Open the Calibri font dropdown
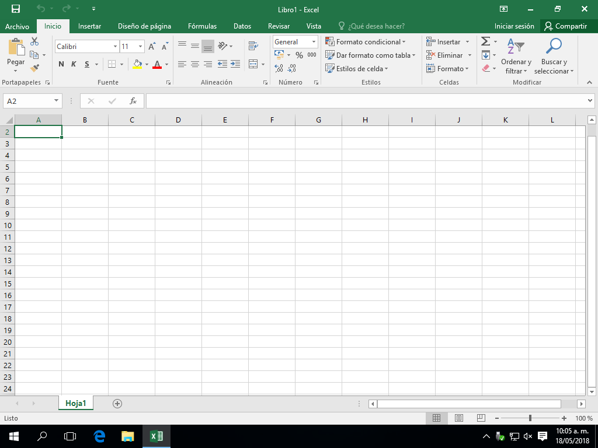The height and width of the screenshot is (448, 598). pyautogui.click(x=115, y=46)
